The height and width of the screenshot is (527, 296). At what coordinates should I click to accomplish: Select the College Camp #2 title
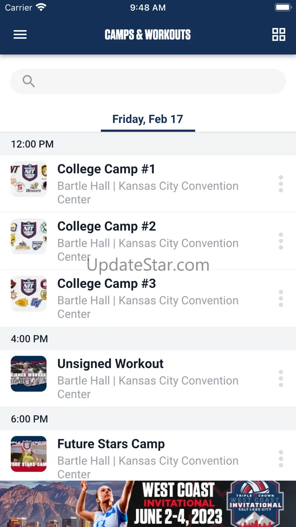pos(106,226)
